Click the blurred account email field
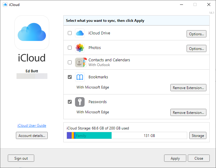This screenshot has width=216, height=168. click(32, 76)
